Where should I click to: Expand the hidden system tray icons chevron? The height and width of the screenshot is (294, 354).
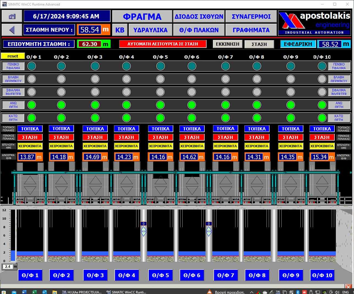pyautogui.click(x=252, y=292)
